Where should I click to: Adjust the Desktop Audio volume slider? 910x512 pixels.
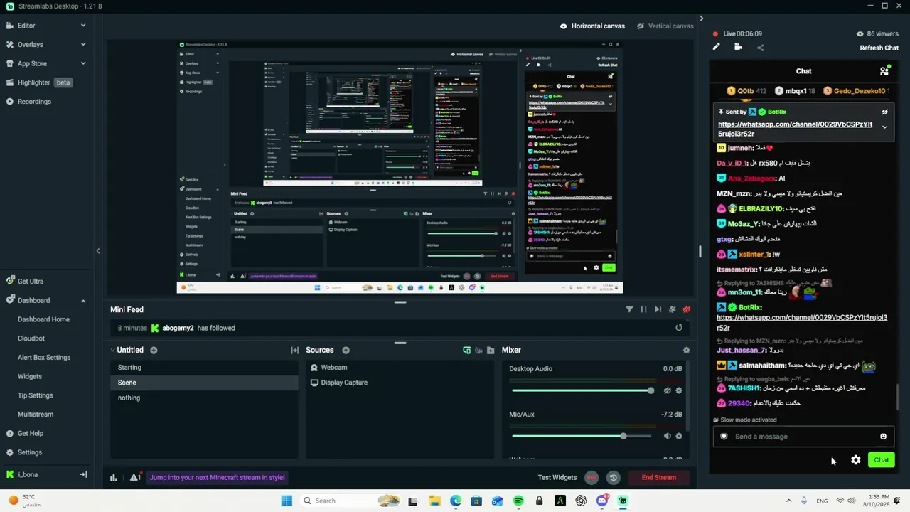coord(582,390)
